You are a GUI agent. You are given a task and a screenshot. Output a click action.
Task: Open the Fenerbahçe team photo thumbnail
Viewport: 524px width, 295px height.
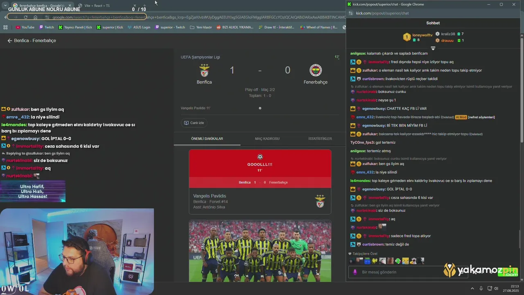tap(260, 251)
